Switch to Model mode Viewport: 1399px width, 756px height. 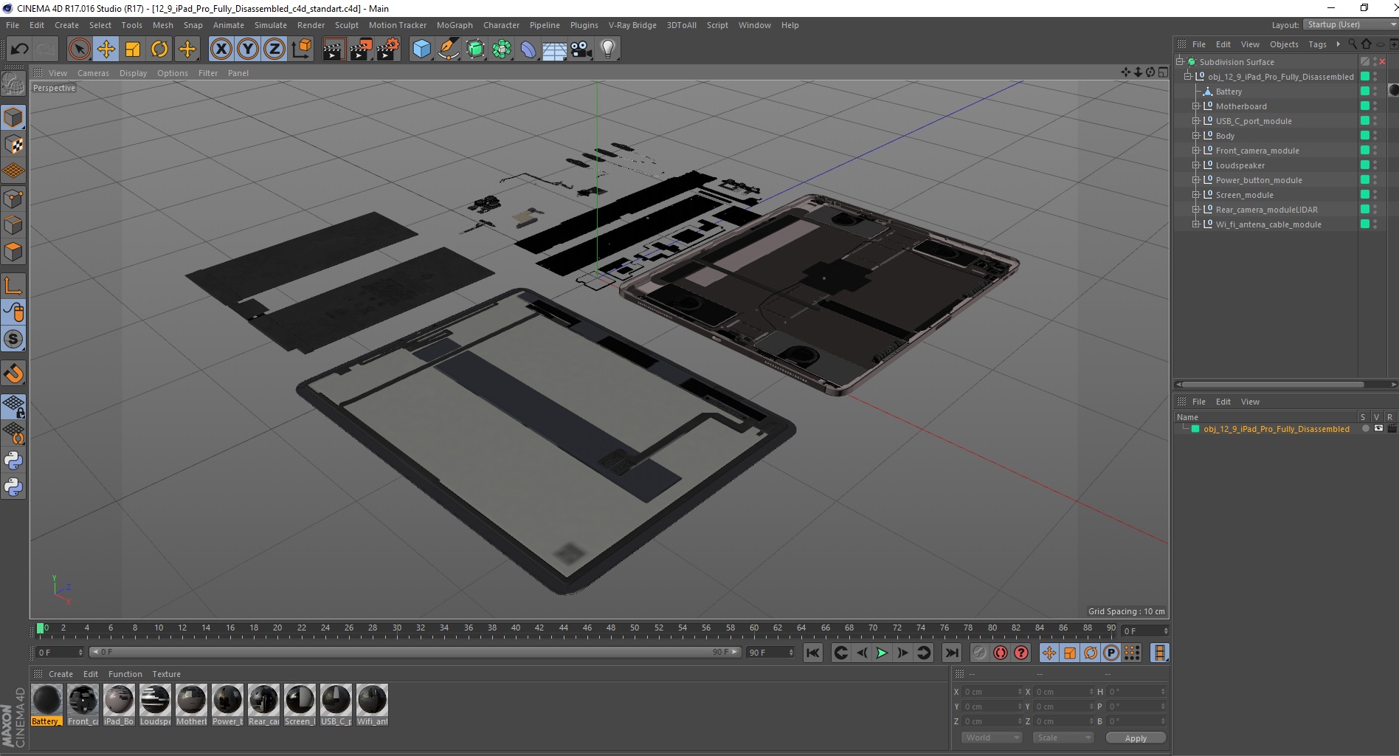[x=13, y=118]
